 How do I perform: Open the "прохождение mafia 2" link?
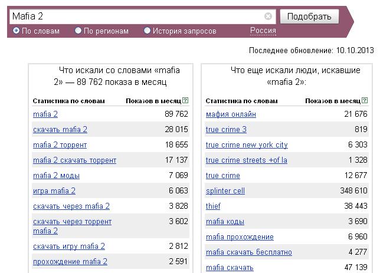70,262
